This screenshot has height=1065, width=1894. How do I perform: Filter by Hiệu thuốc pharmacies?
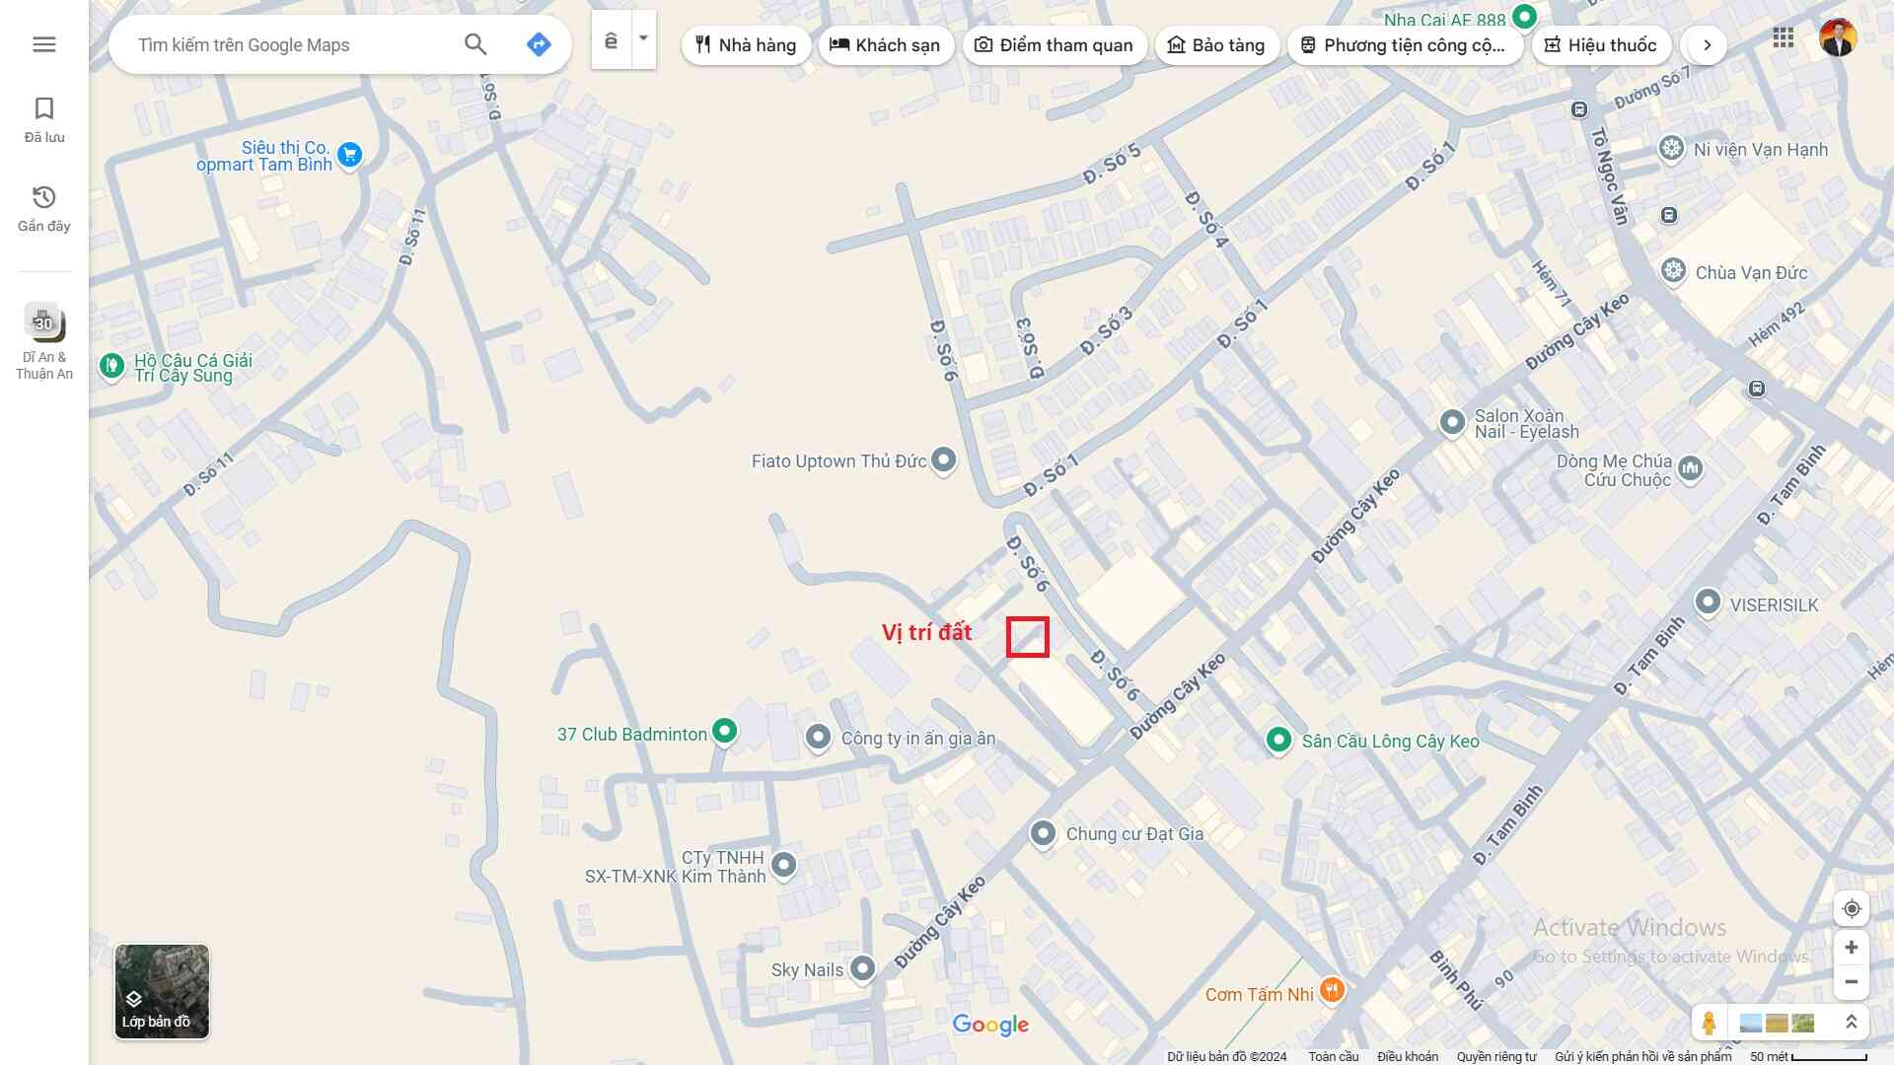point(1600,45)
